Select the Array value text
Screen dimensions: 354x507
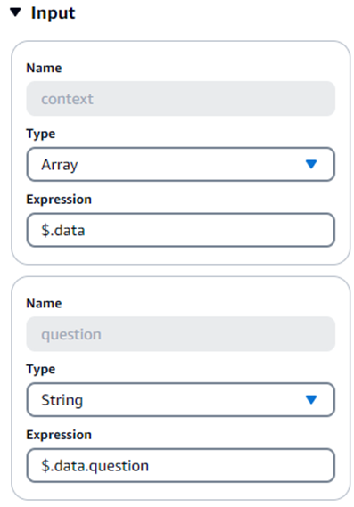click(60, 165)
